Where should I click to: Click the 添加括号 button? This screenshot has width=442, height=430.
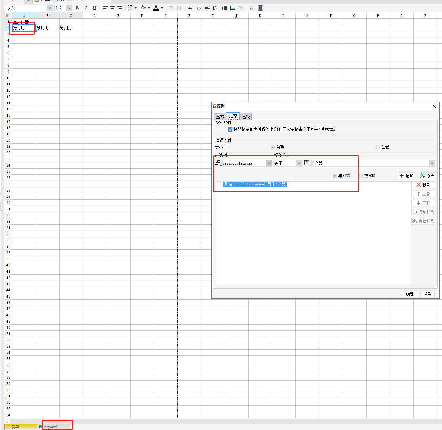(423, 212)
